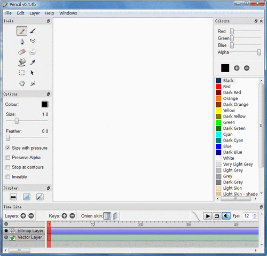The height and width of the screenshot is (256, 267).
Task: Toggle Bitmap Layer visibility dot
Action: tap(6, 231)
